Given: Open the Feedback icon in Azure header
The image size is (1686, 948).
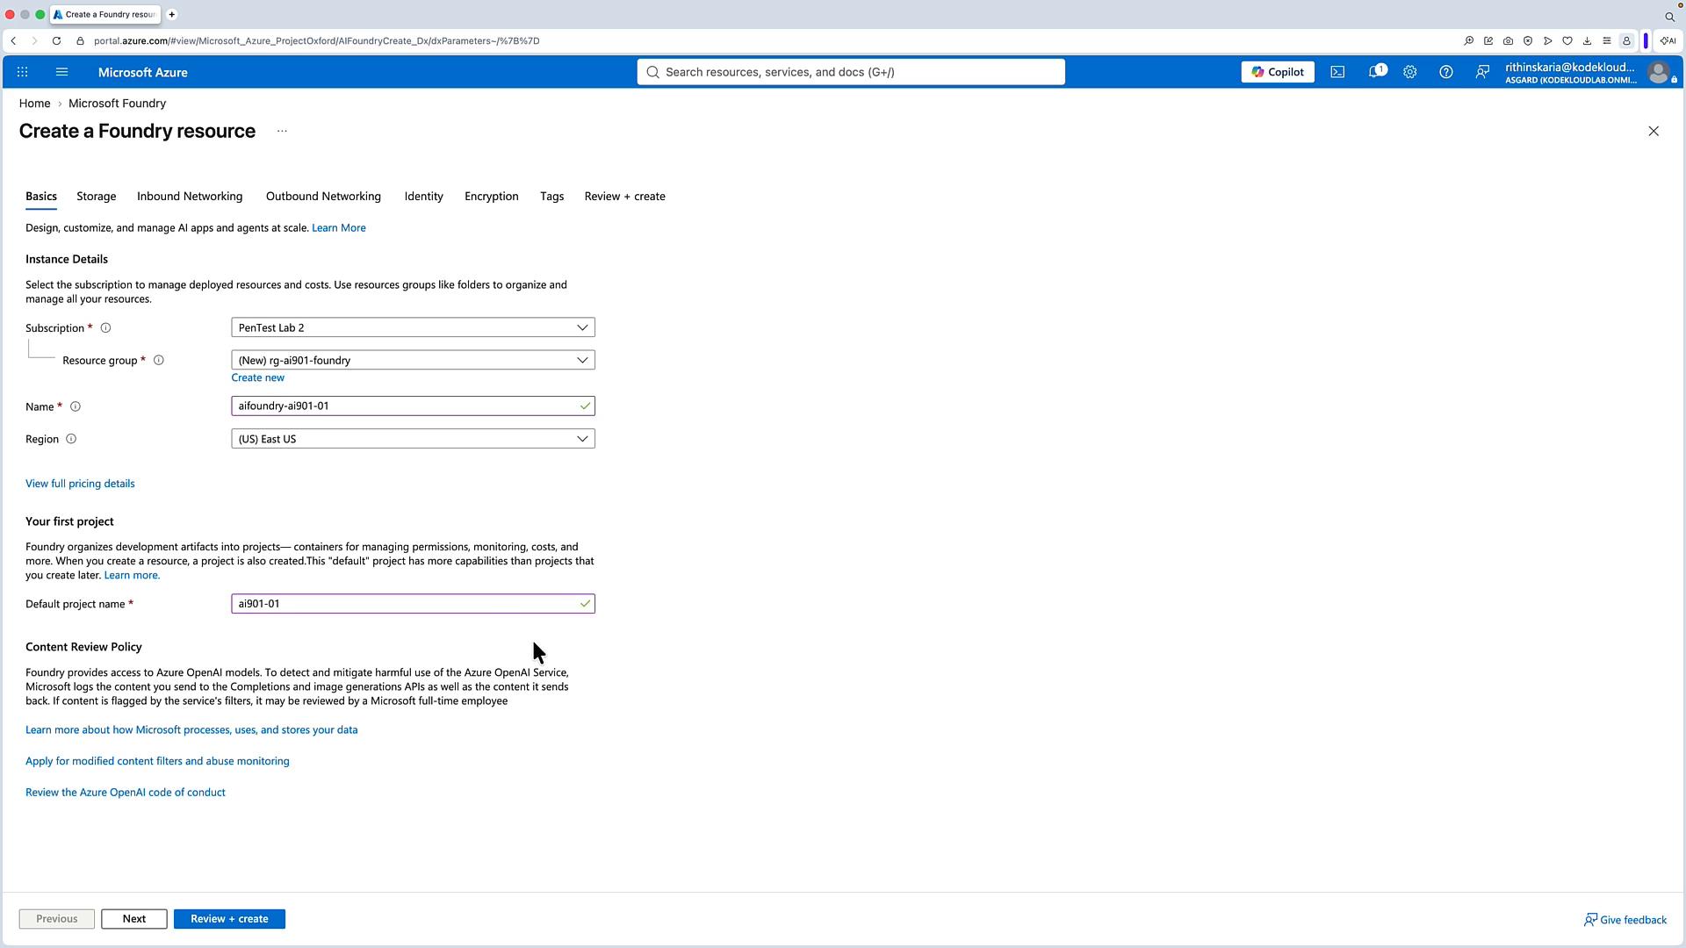Looking at the screenshot, I should (1482, 72).
